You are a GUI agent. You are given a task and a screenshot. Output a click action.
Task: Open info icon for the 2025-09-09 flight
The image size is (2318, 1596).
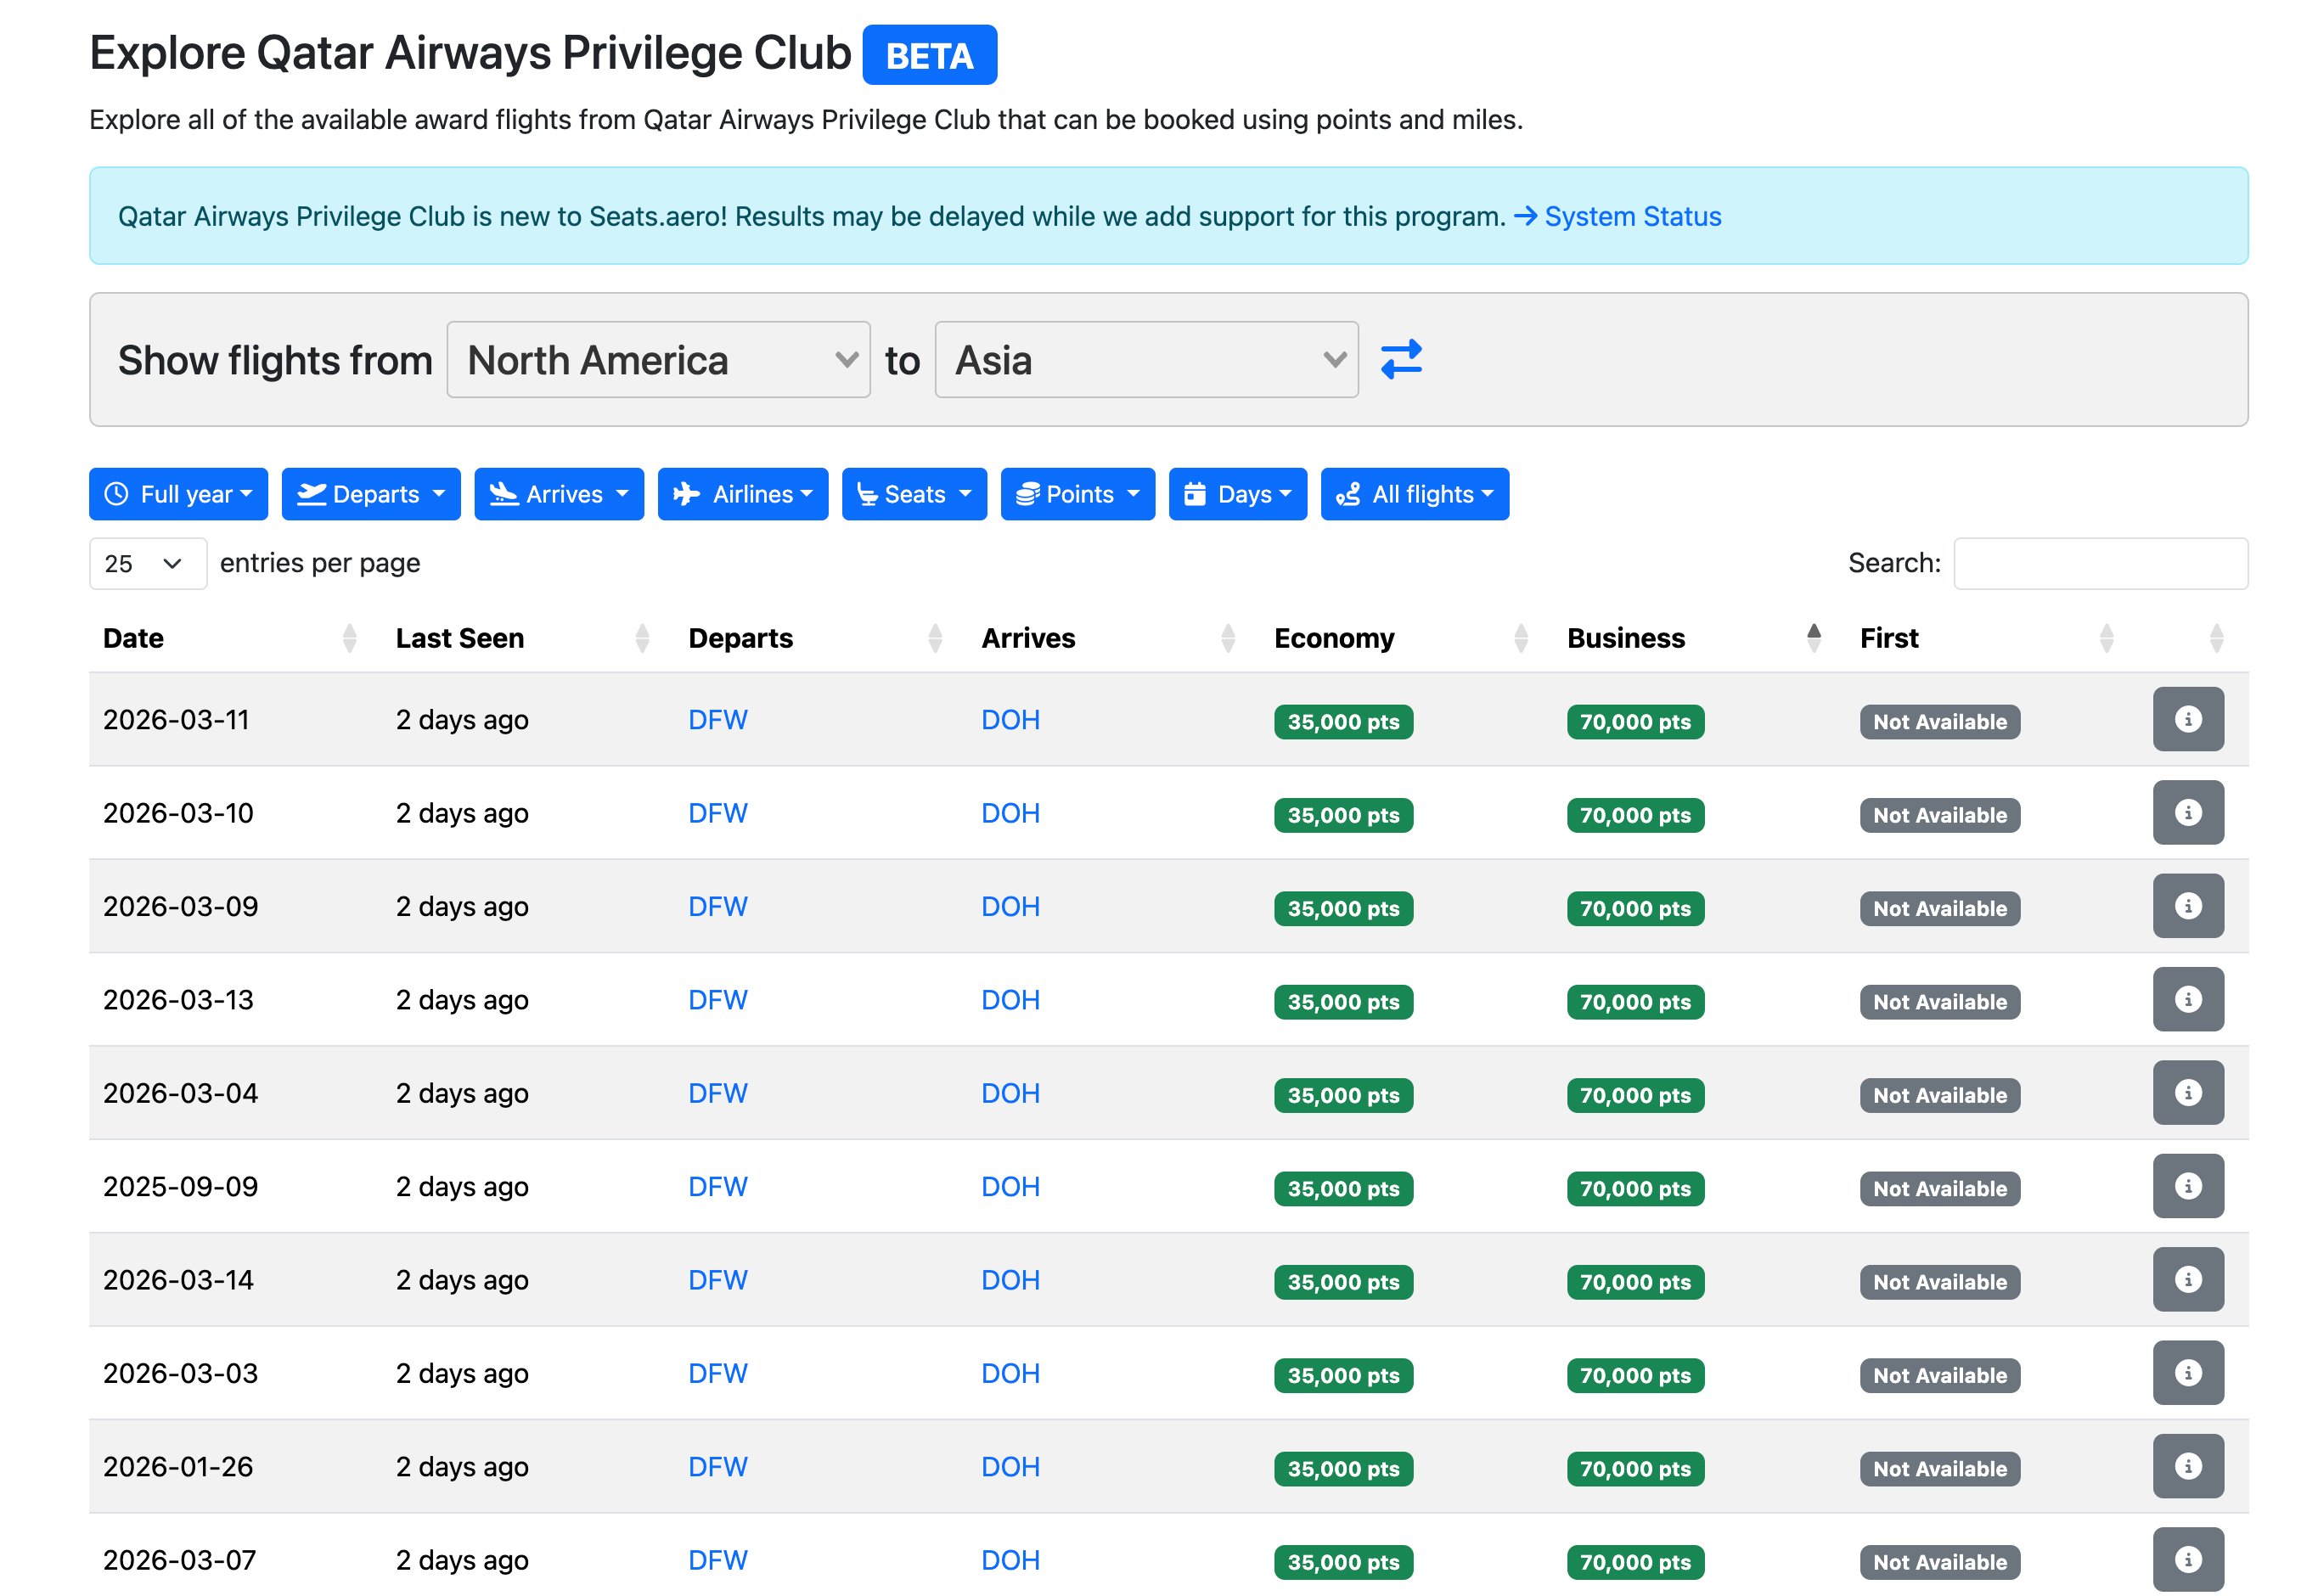pos(2187,1187)
